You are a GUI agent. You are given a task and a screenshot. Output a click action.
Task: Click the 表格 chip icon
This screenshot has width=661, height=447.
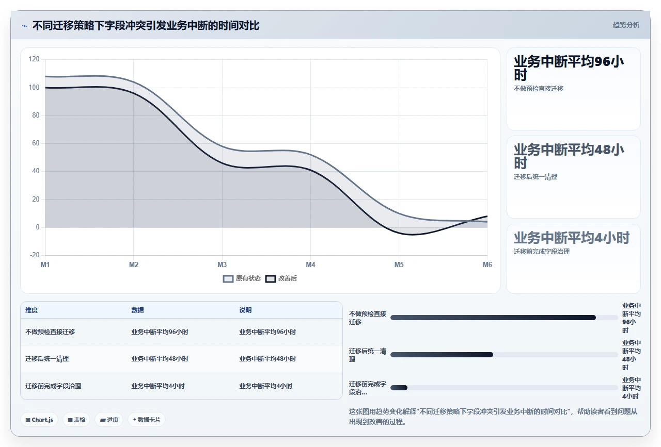(x=70, y=420)
